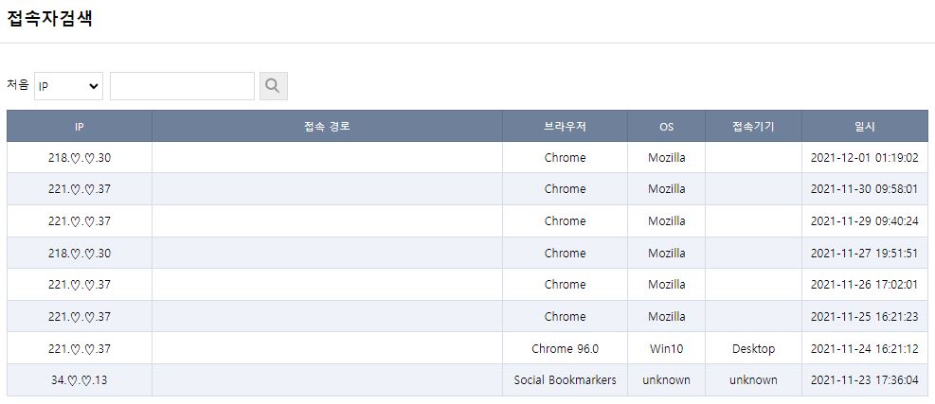Click the Social Bookmarkers browser cell

pyautogui.click(x=565, y=379)
